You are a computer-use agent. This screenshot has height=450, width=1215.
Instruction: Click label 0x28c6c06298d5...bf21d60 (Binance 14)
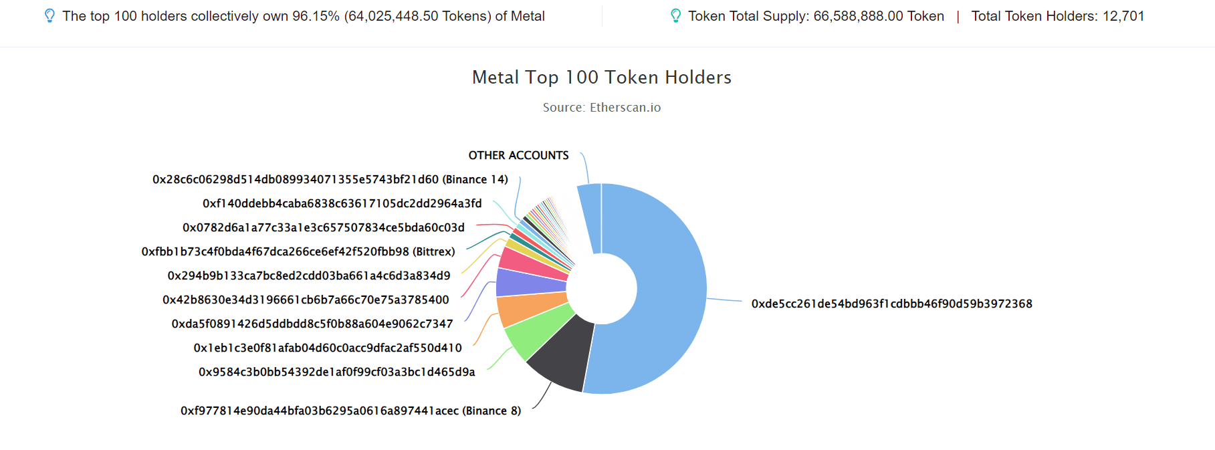tap(330, 179)
